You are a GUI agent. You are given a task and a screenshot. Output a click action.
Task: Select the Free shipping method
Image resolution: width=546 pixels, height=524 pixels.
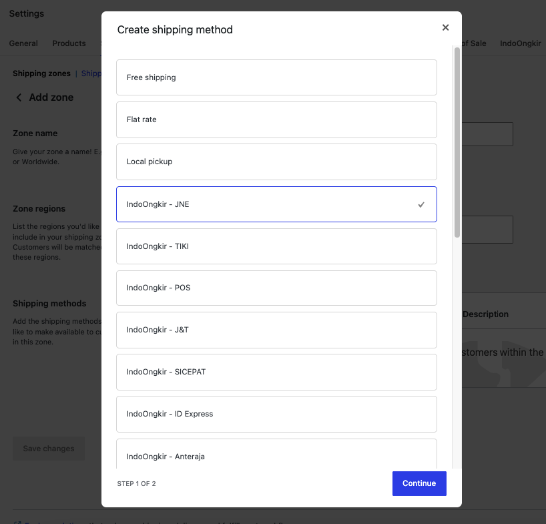[x=276, y=77]
